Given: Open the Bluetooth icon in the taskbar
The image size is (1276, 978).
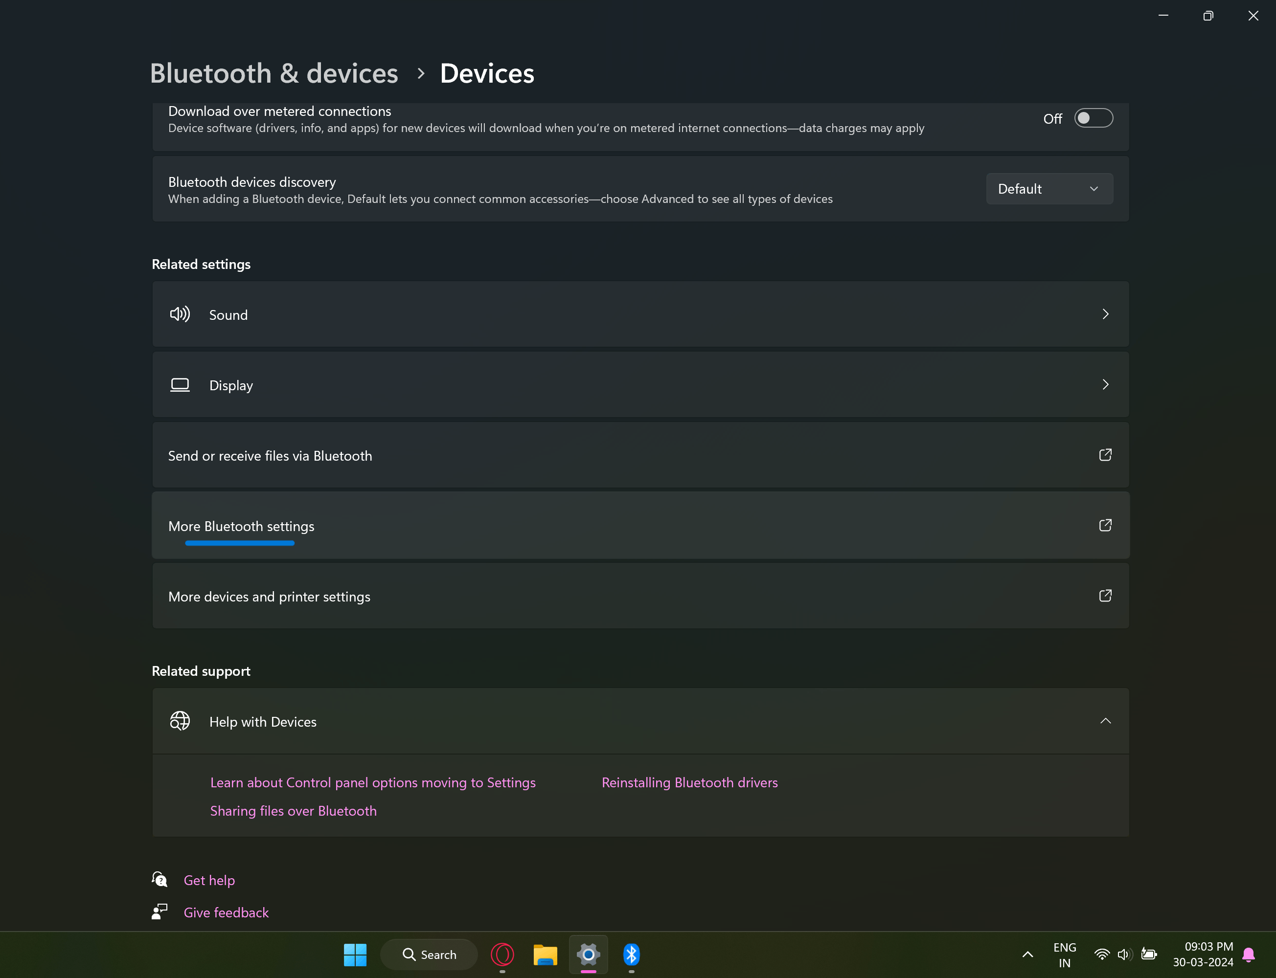Looking at the screenshot, I should (x=631, y=954).
